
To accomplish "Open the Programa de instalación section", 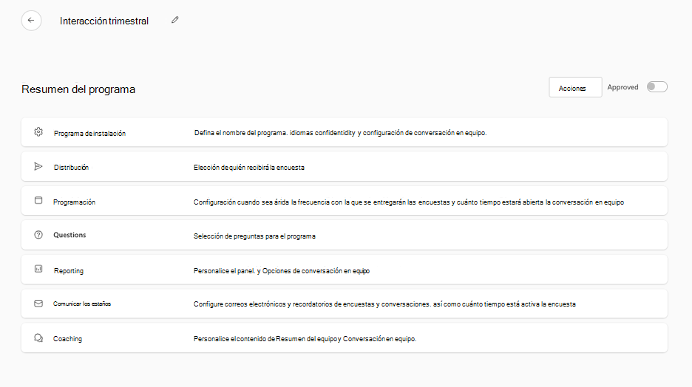I will click(89, 133).
